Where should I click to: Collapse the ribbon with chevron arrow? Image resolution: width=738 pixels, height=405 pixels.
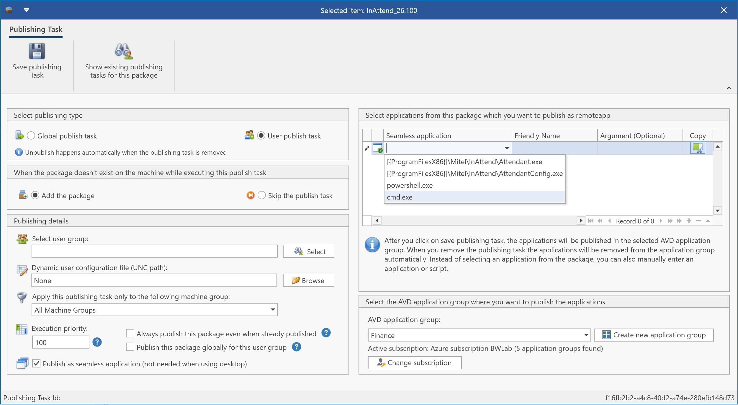(729, 88)
